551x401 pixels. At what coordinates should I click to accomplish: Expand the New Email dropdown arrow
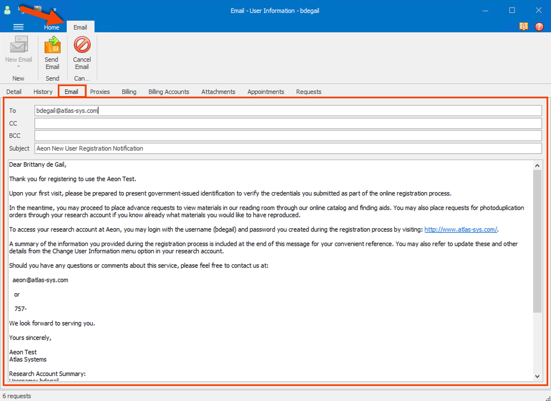click(18, 66)
